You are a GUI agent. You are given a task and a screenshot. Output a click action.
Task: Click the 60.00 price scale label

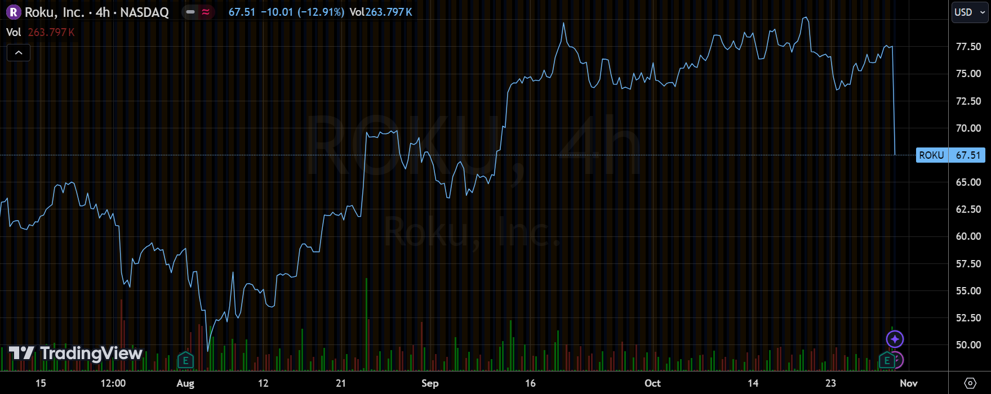968,236
